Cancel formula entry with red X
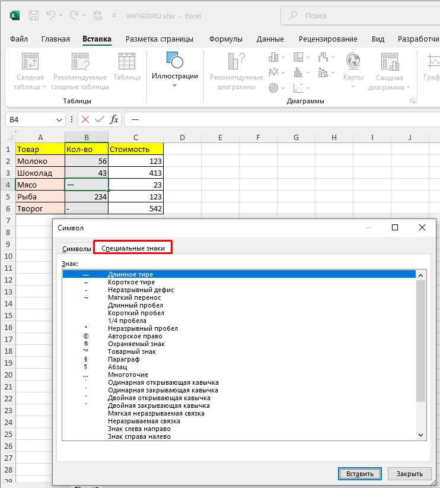 click(x=85, y=119)
